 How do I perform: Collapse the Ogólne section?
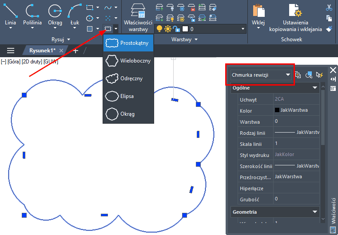pyautogui.click(x=315, y=88)
